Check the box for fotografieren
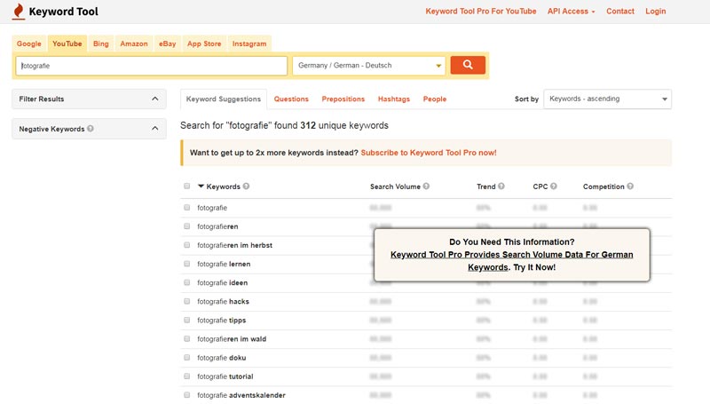 [x=187, y=226]
